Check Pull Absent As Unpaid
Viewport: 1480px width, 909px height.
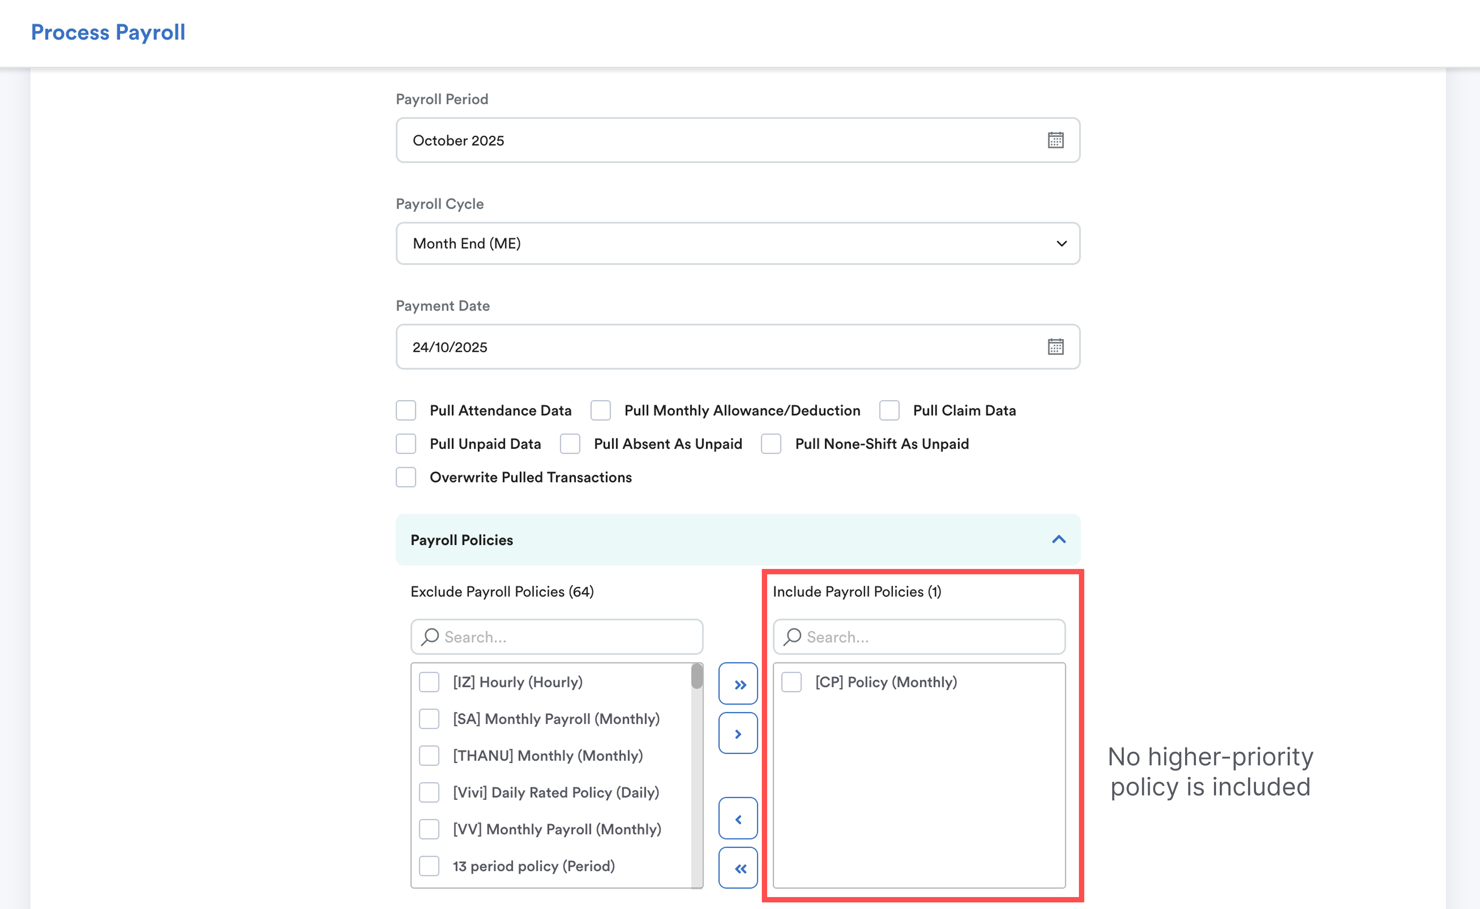[x=570, y=444]
